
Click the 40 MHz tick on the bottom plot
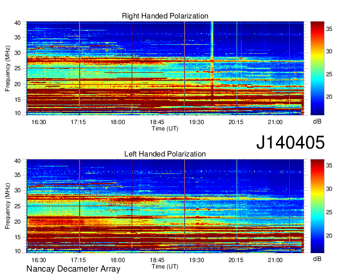coord(17,161)
